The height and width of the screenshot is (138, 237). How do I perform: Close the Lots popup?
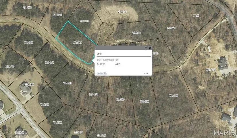coord(150,48)
